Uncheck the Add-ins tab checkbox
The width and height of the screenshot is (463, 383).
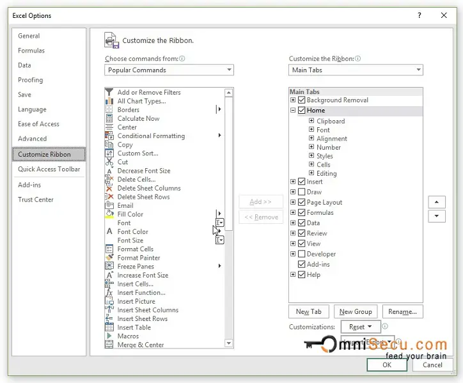tap(301, 264)
